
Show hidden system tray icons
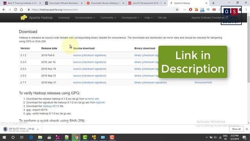[207, 137]
